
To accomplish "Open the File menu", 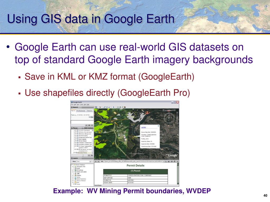I will coord(72,105).
